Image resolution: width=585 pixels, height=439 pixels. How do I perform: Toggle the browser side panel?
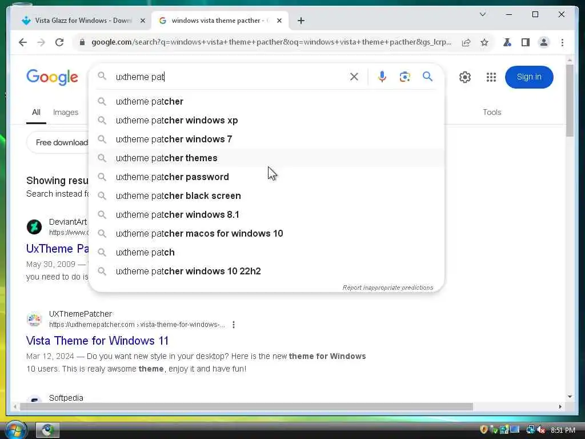(526, 42)
